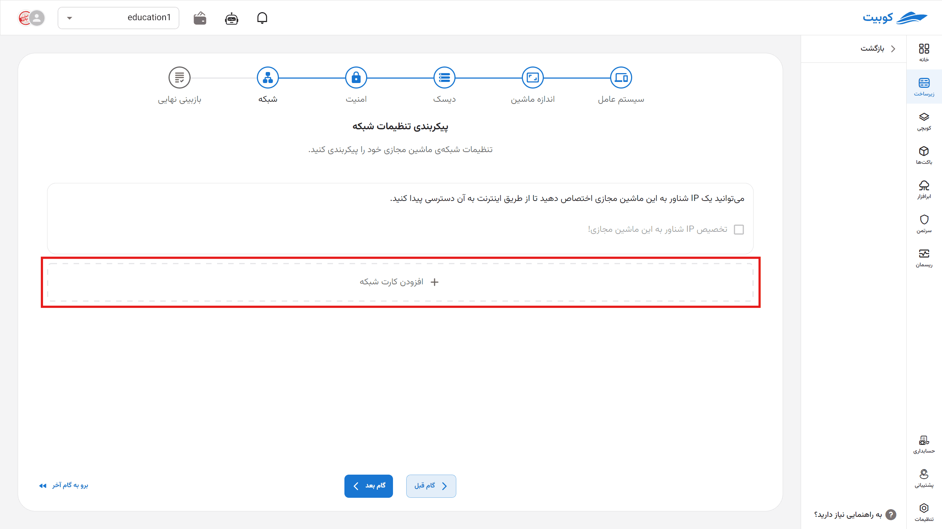Click افزودن کارت شبکه
Viewport: 942px width, 529px height.
pos(400,282)
